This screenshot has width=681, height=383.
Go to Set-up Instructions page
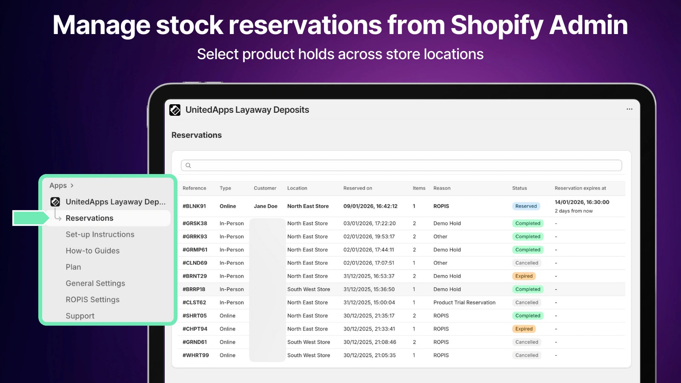point(100,234)
